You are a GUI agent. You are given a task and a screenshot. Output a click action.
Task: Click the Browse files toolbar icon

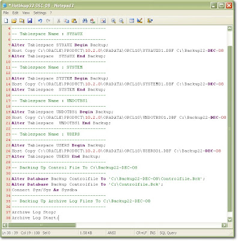[x=22, y=20]
